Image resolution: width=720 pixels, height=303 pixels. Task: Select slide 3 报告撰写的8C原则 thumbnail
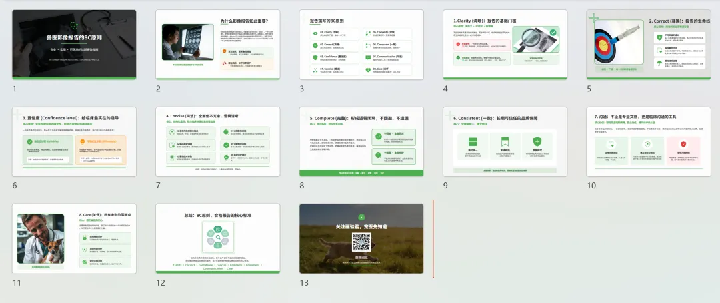(x=361, y=45)
